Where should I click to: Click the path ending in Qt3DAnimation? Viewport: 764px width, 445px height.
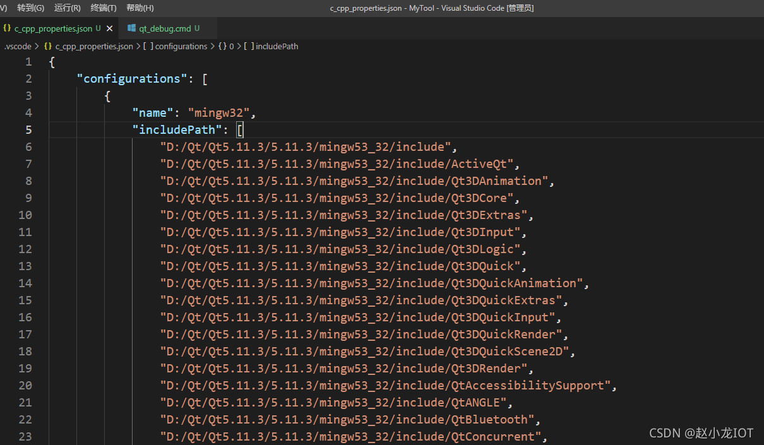pos(354,181)
